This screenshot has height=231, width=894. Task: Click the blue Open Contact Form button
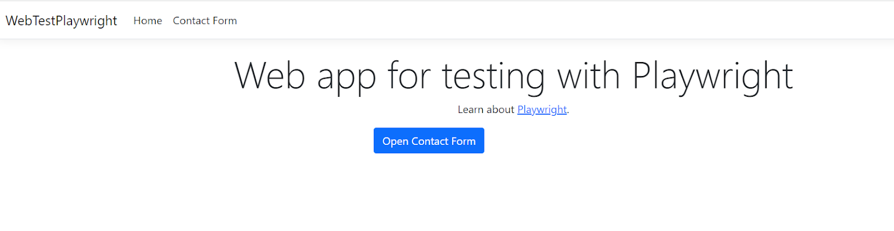click(429, 141)
